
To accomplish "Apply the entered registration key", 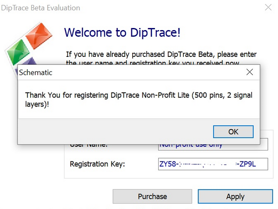I will [235, 196].
